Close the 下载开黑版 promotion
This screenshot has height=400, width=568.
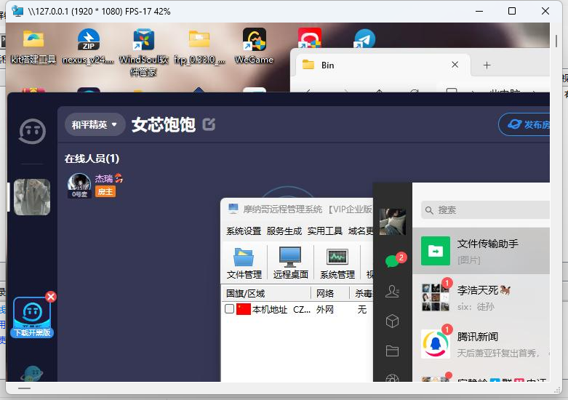pos(51,297)
